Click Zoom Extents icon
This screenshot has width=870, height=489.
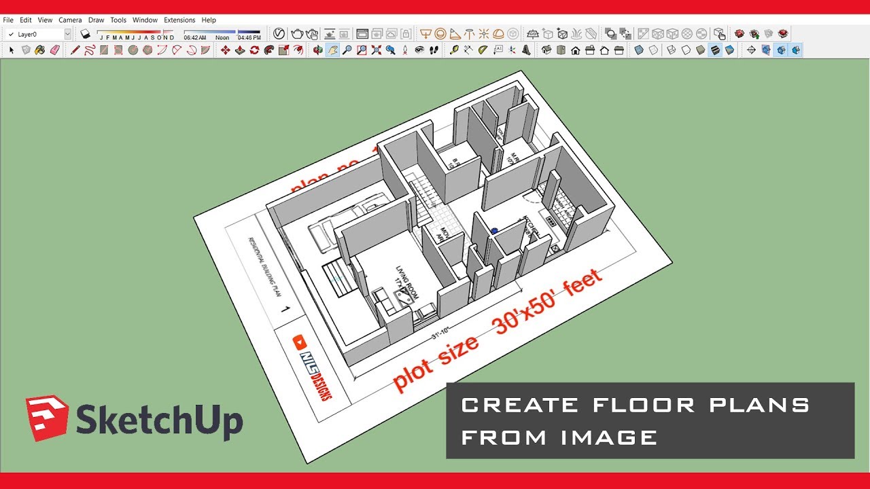point(376,50)
